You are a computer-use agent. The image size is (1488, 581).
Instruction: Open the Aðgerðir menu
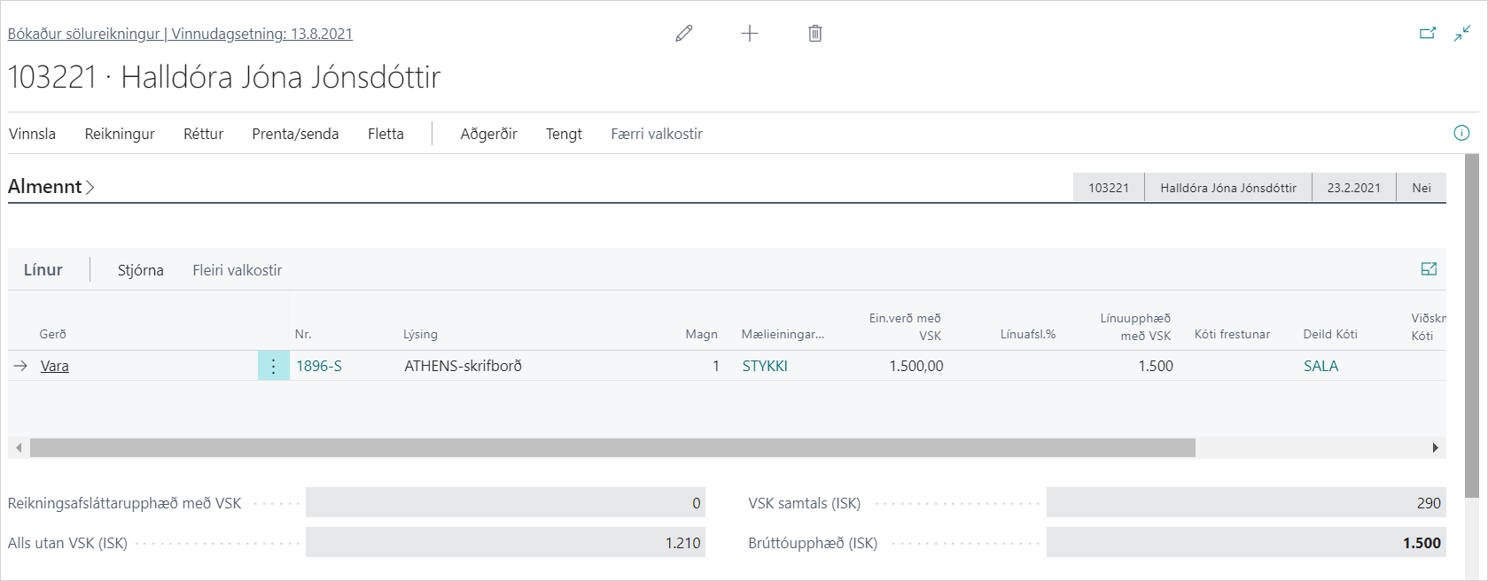click(x=488, y=134)
